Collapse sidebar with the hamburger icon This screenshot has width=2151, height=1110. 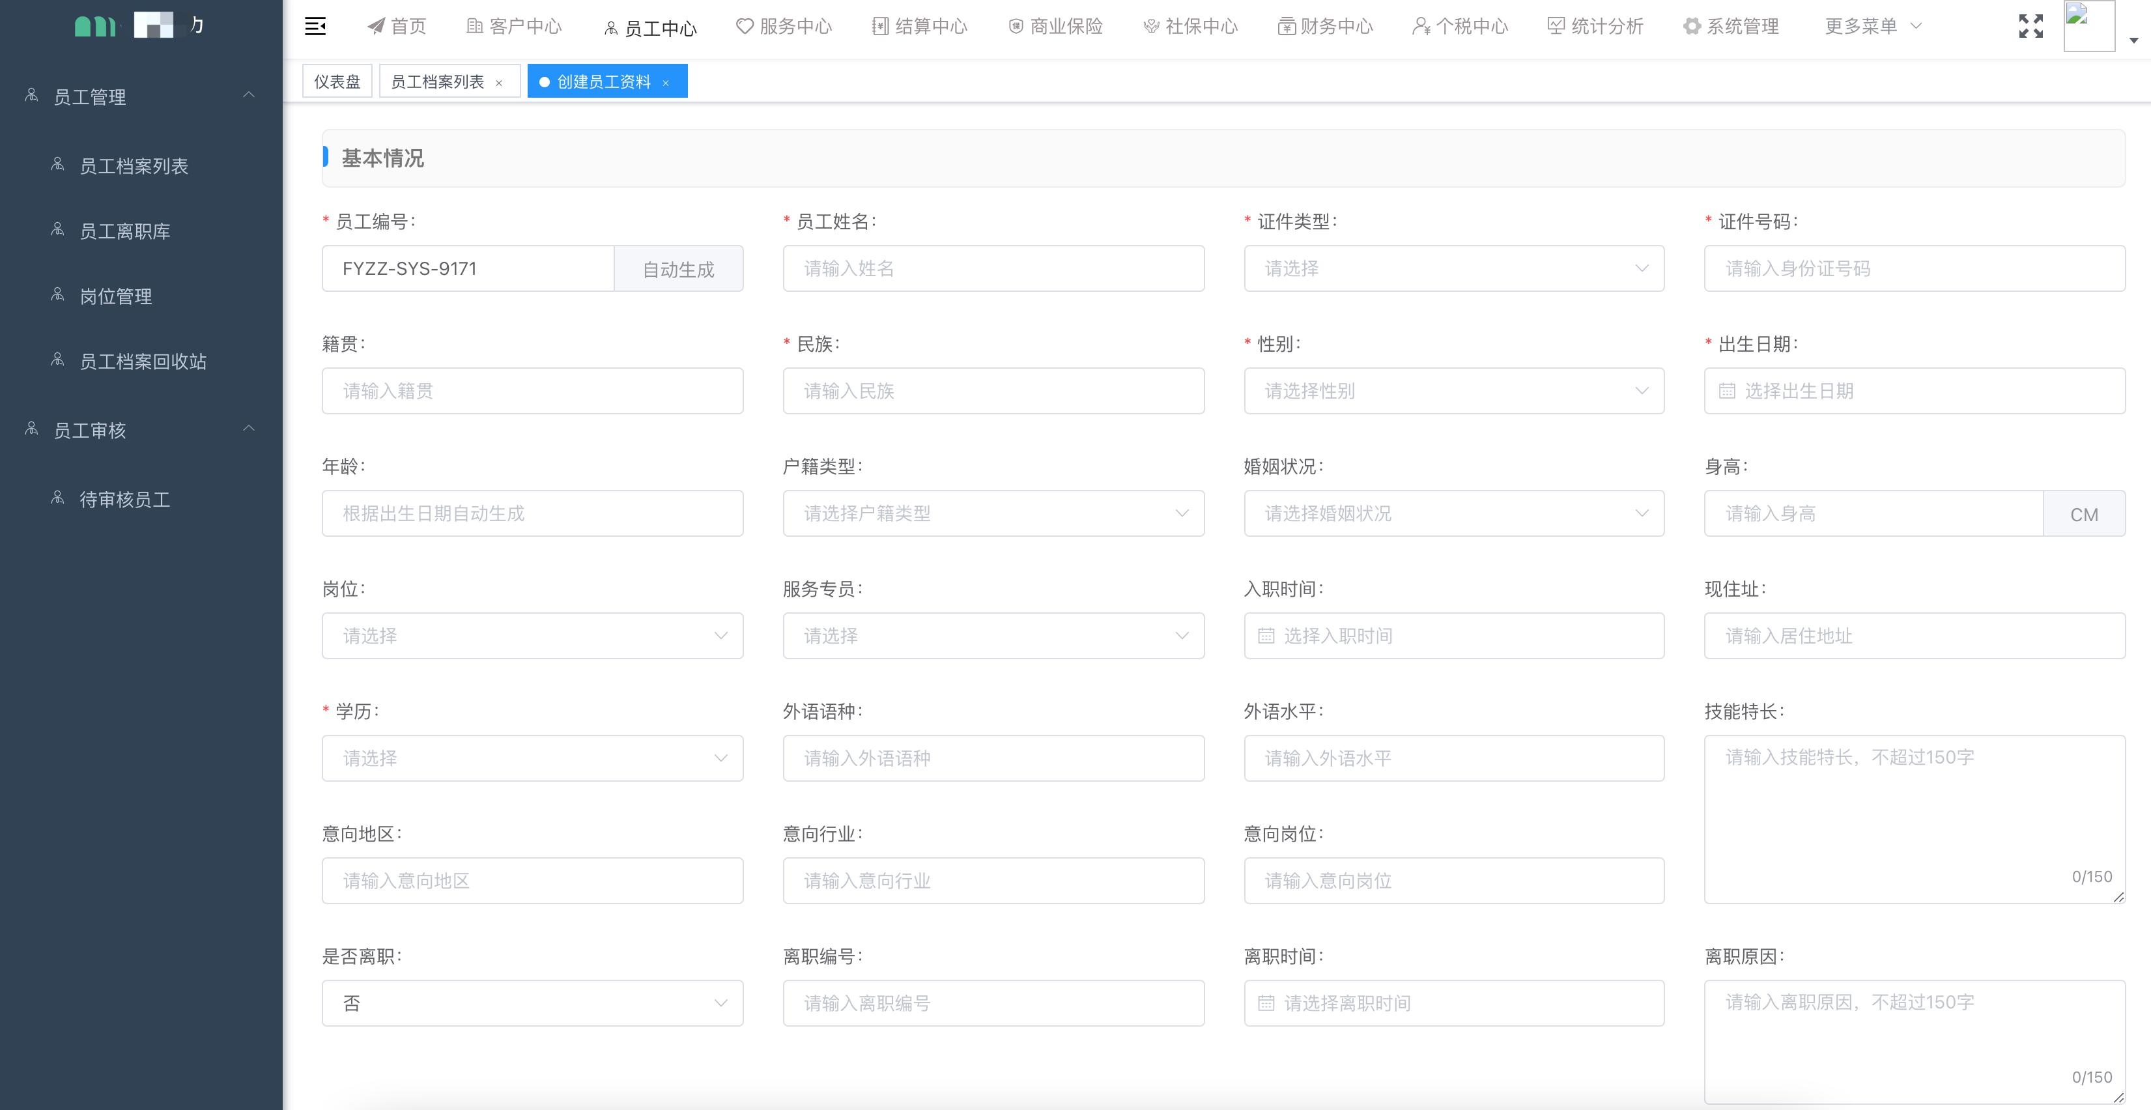pyautogui.click(x=316, y=26)
